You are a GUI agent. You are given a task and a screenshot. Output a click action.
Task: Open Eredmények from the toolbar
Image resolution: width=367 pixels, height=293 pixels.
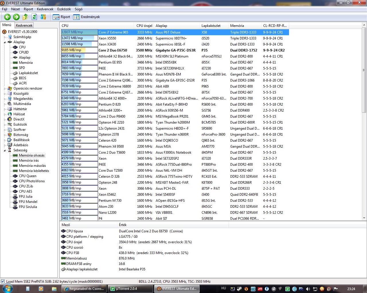pos(87,17)
